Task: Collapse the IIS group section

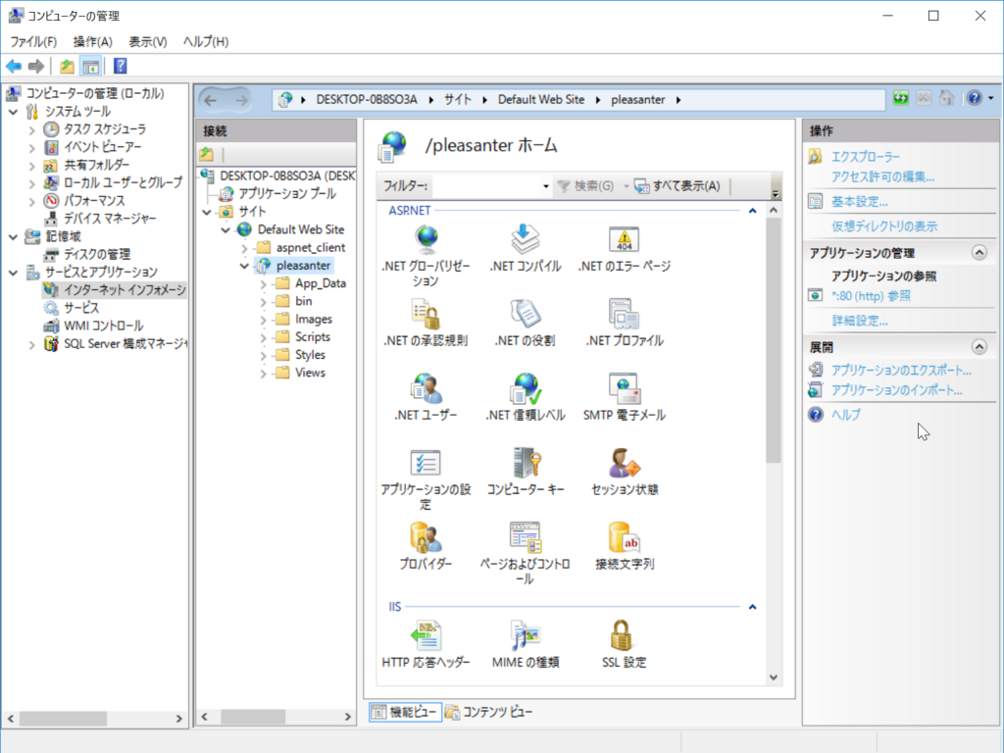Action: 752,606
